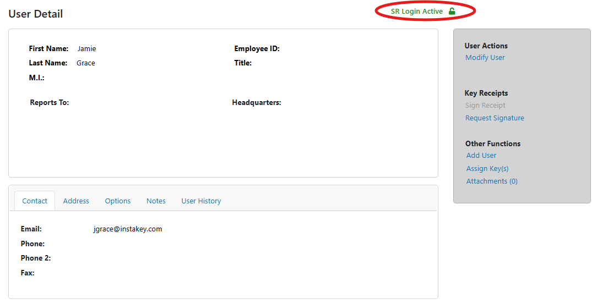
Task: Open the Add User link
Action: (481, 155)
